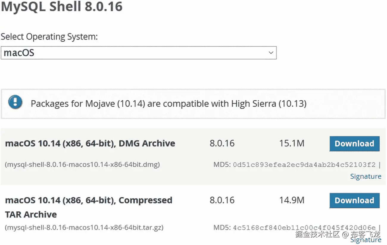Download the Compressed TAR Archive
This screenshot has width=387, height=245.
point(354,200)
